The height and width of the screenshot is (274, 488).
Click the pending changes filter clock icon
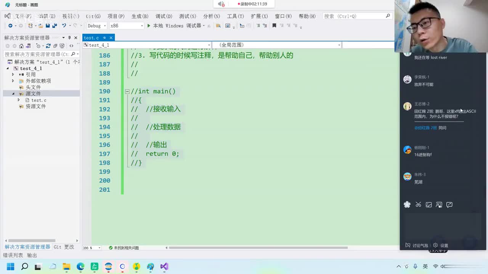click(38, 46)
